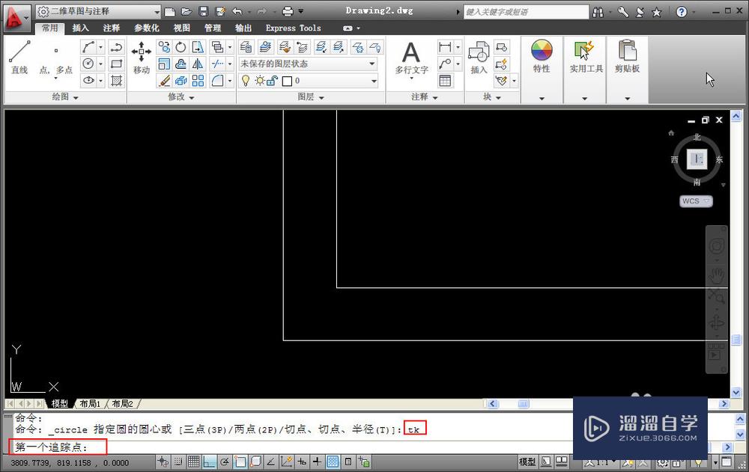Screen dimensions: 749x472
Task: Toggle Lineweight display in status bar
Action: pos(317,462)
